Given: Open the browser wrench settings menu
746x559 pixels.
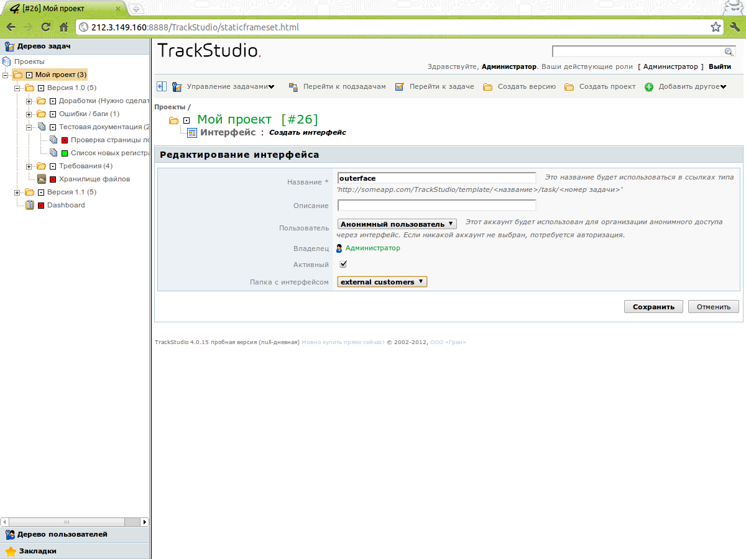Looking at the screenshot, I should tap(735, 27).
